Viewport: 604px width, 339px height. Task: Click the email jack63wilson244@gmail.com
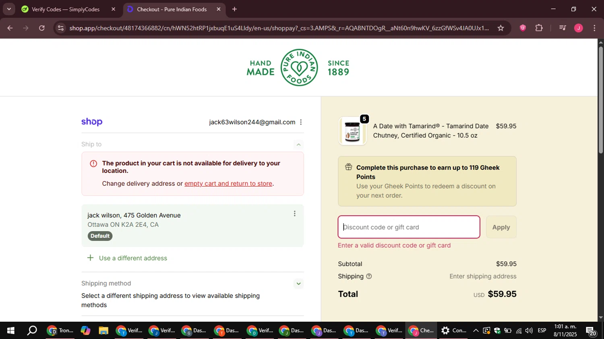(252, 122)
